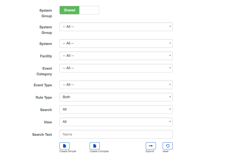This screenshot has height=155, width=242.
Task: Open the Event Type dropdown
Action: coord(116,85)
